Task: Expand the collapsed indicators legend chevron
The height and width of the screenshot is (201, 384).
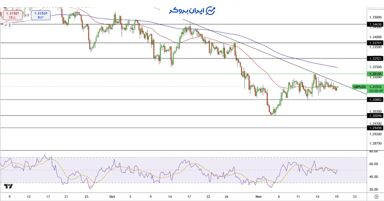Action: pos(7,26)
